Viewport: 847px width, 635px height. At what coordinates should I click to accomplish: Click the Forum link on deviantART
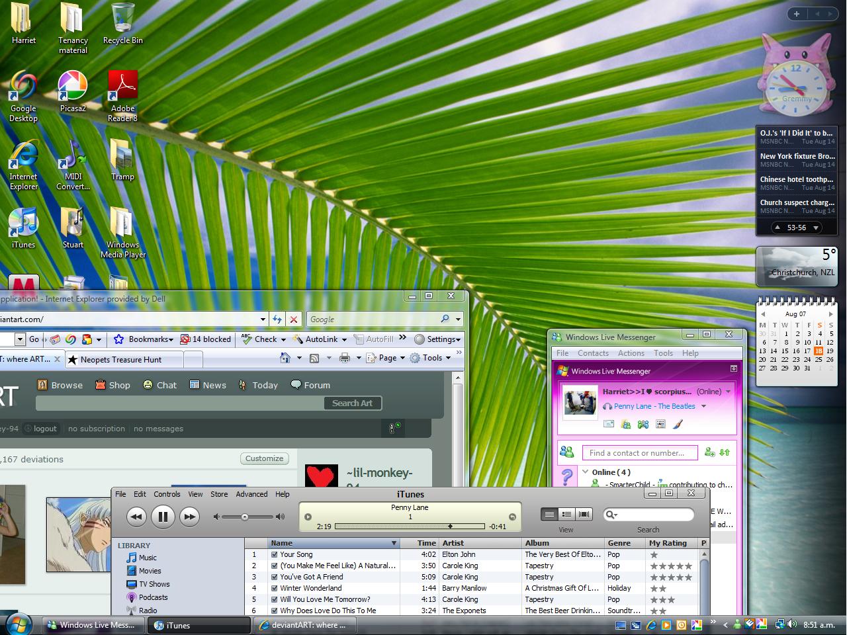[x=310, y=385]
